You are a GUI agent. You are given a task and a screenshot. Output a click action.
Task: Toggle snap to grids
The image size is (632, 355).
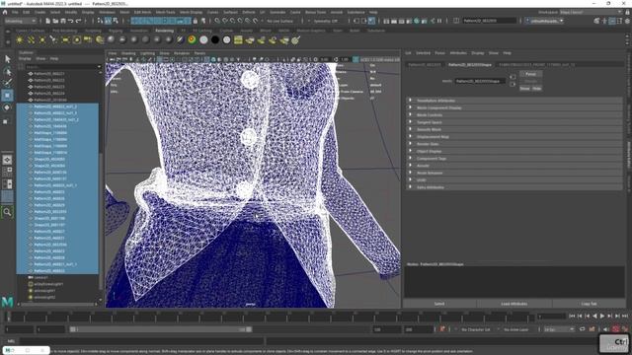217,21
